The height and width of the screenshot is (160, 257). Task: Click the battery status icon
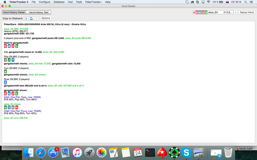(x=221, y=2)
